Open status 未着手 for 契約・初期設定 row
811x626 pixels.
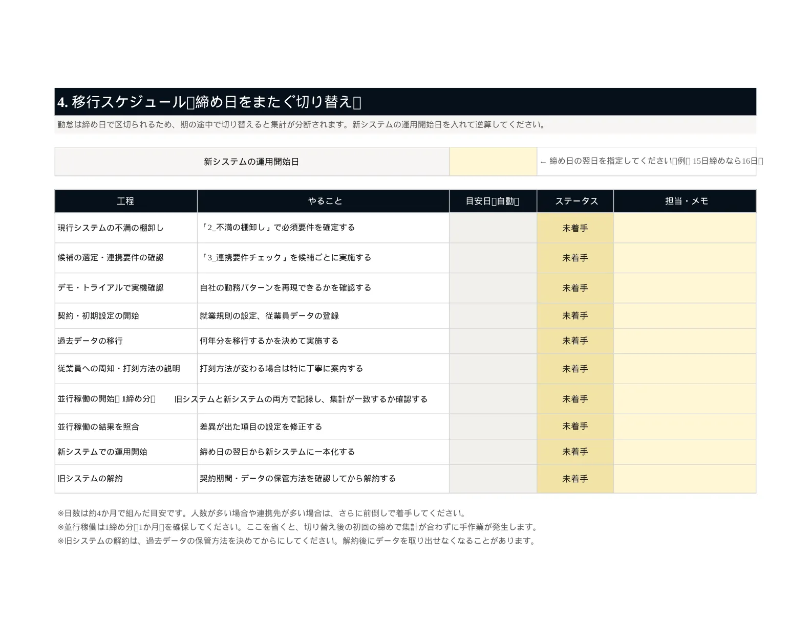[x=575, y=316]
